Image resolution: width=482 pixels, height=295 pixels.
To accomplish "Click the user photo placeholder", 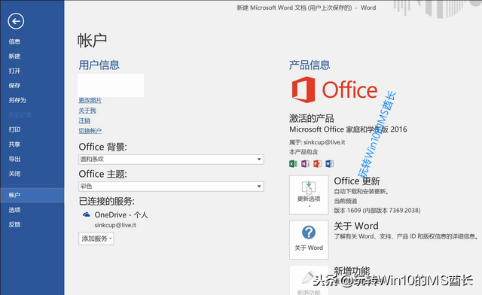I will [111, 85].
